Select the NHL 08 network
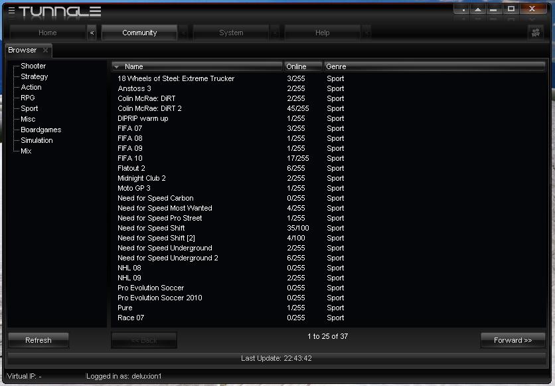This screenshot has width=555, height=386. (x=329, y=268)
